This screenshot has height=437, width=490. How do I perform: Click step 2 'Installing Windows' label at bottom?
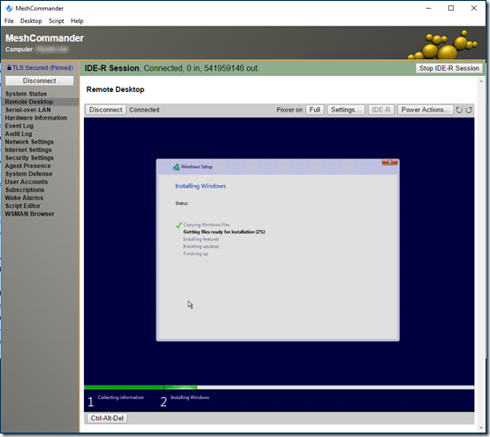(x=189, y=397)
